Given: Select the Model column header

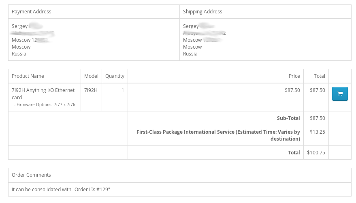Looking at the screenshot, I should (91, 76).
